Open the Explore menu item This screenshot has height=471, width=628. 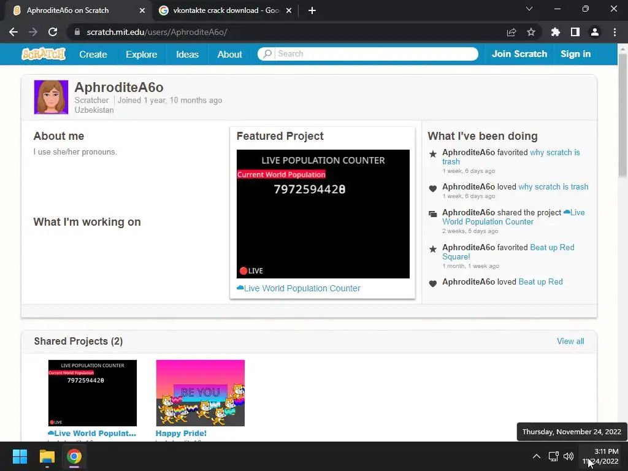tap(142, 54)
